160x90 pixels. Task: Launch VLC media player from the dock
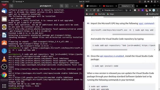tap(4, 59)
